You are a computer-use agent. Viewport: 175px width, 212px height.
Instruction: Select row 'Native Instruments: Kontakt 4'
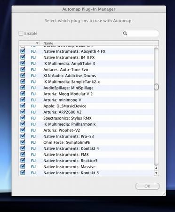[87, 148]
